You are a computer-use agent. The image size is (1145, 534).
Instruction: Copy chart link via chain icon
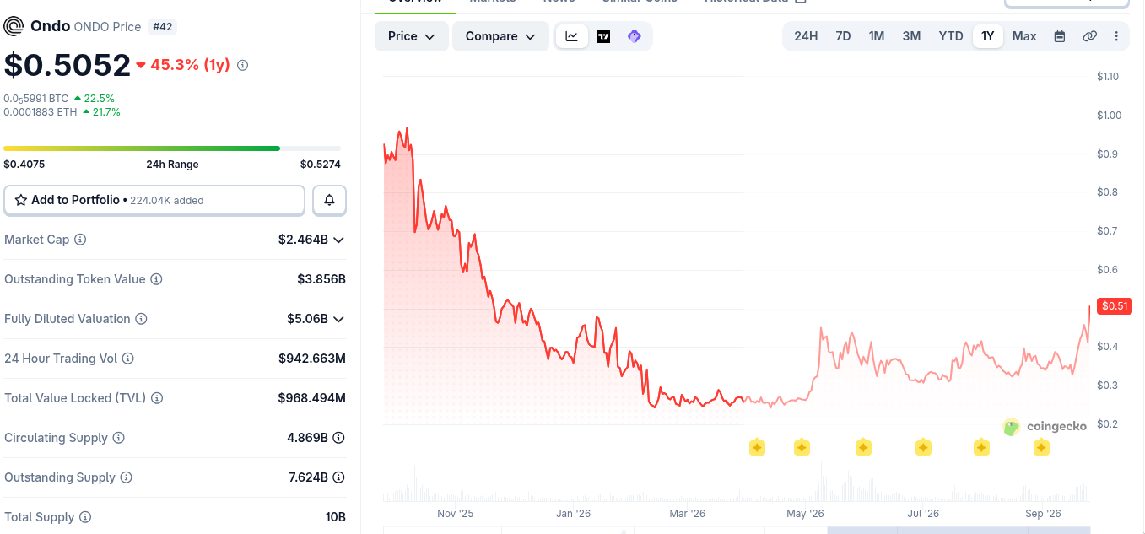tap(1089, 36)
